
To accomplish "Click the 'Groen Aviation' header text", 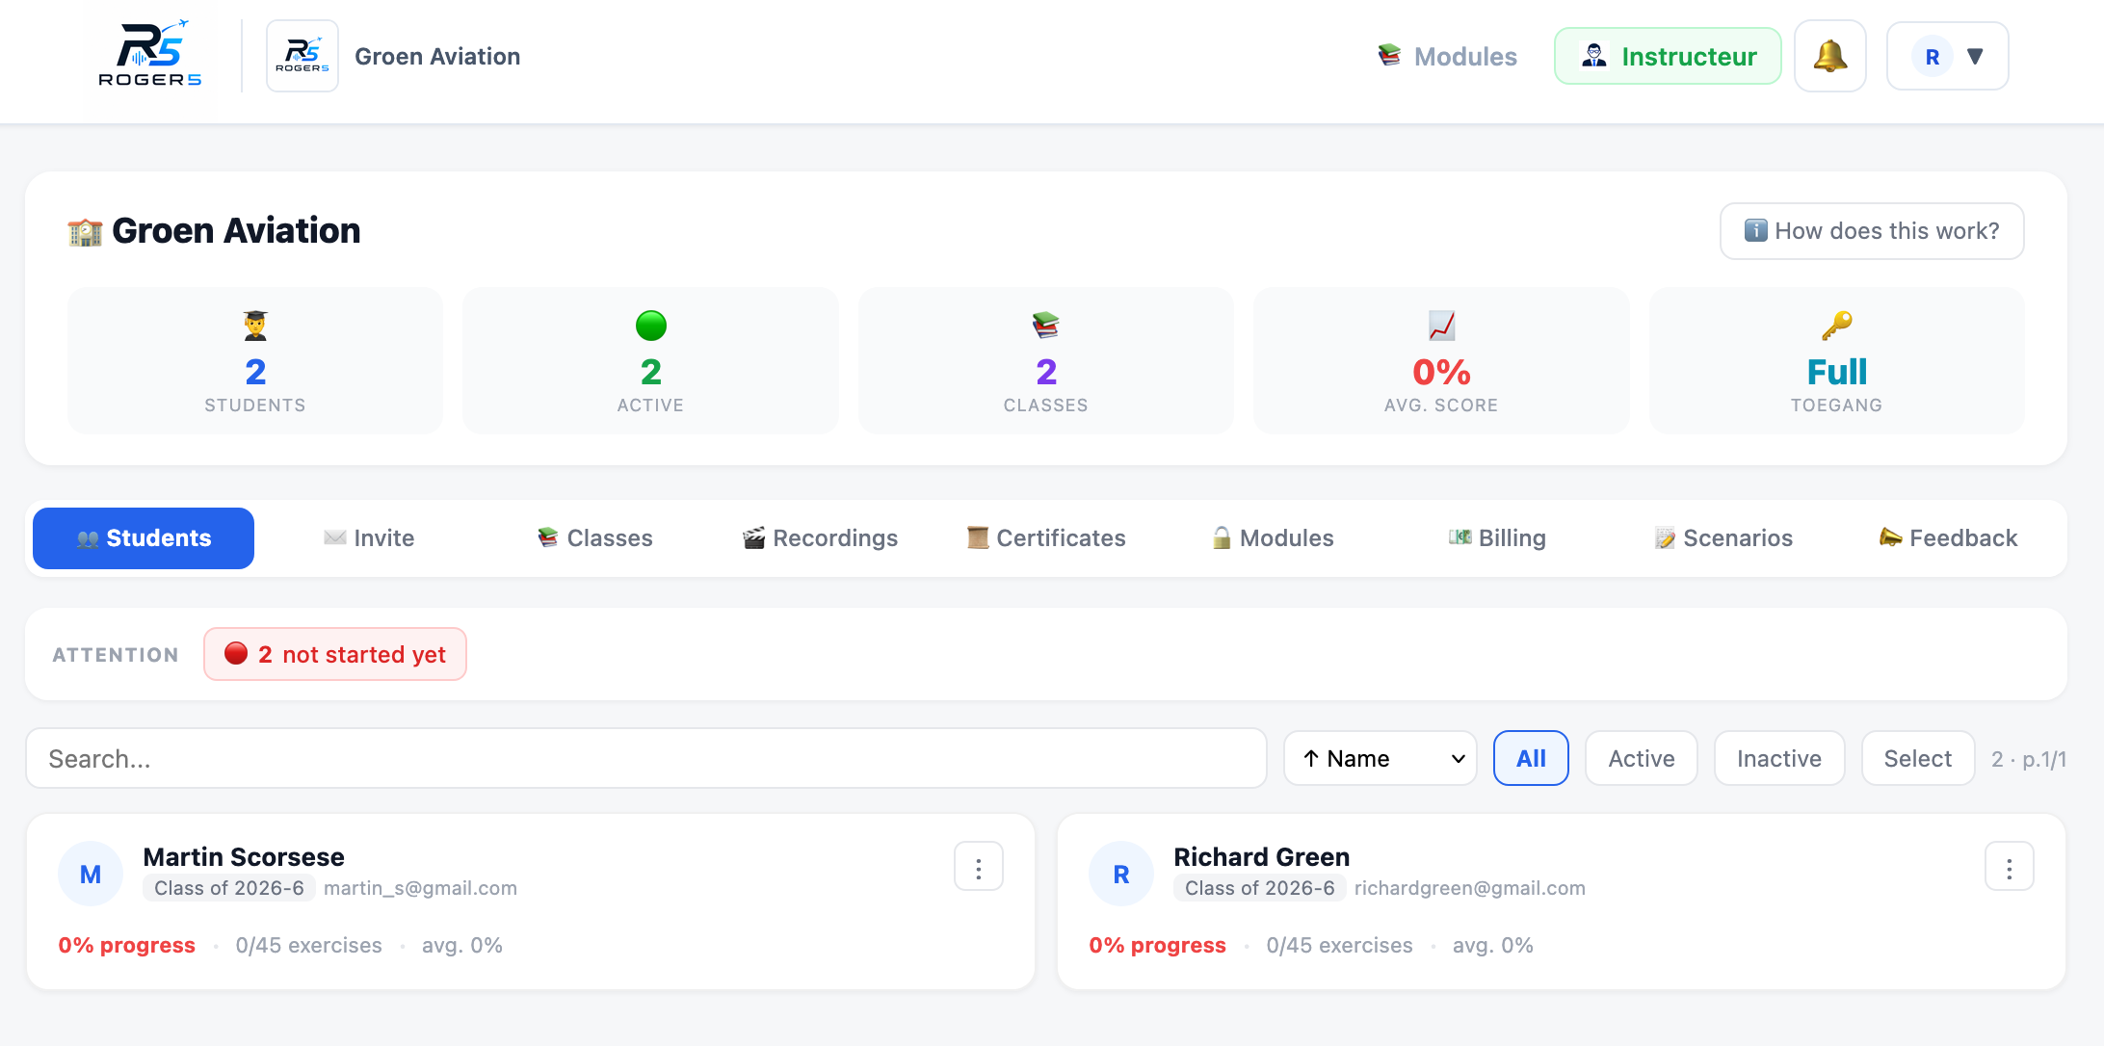I will (437, 57).
